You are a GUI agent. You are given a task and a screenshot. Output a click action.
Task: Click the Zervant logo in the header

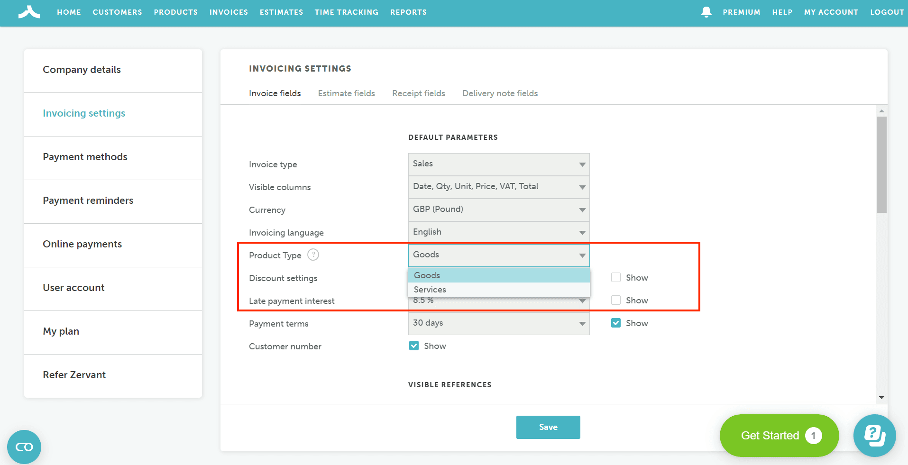[29, 12]
